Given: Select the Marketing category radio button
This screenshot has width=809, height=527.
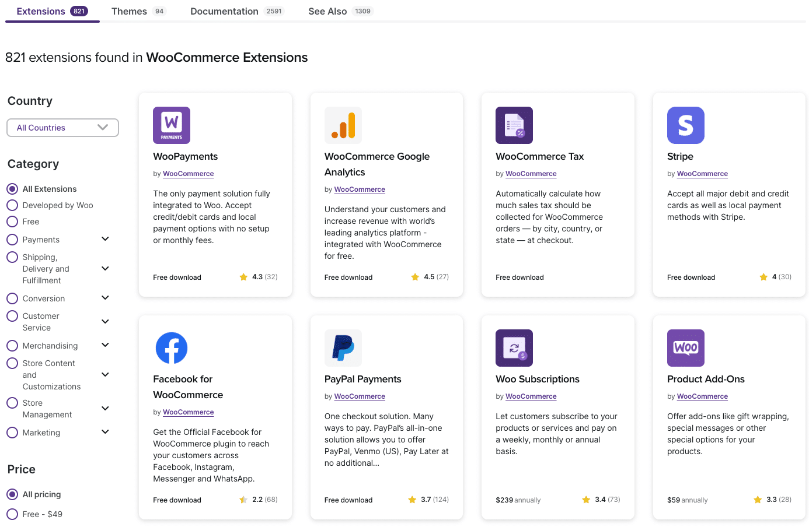Looking at the screenshot, I should click(12, 433).
